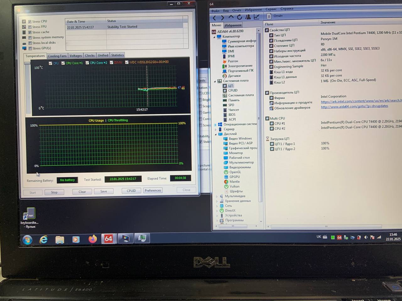The height and width of the screenshot is (301, 402).
Task: Open the Файл menu in AIDA64
Action: coord(215,11)
